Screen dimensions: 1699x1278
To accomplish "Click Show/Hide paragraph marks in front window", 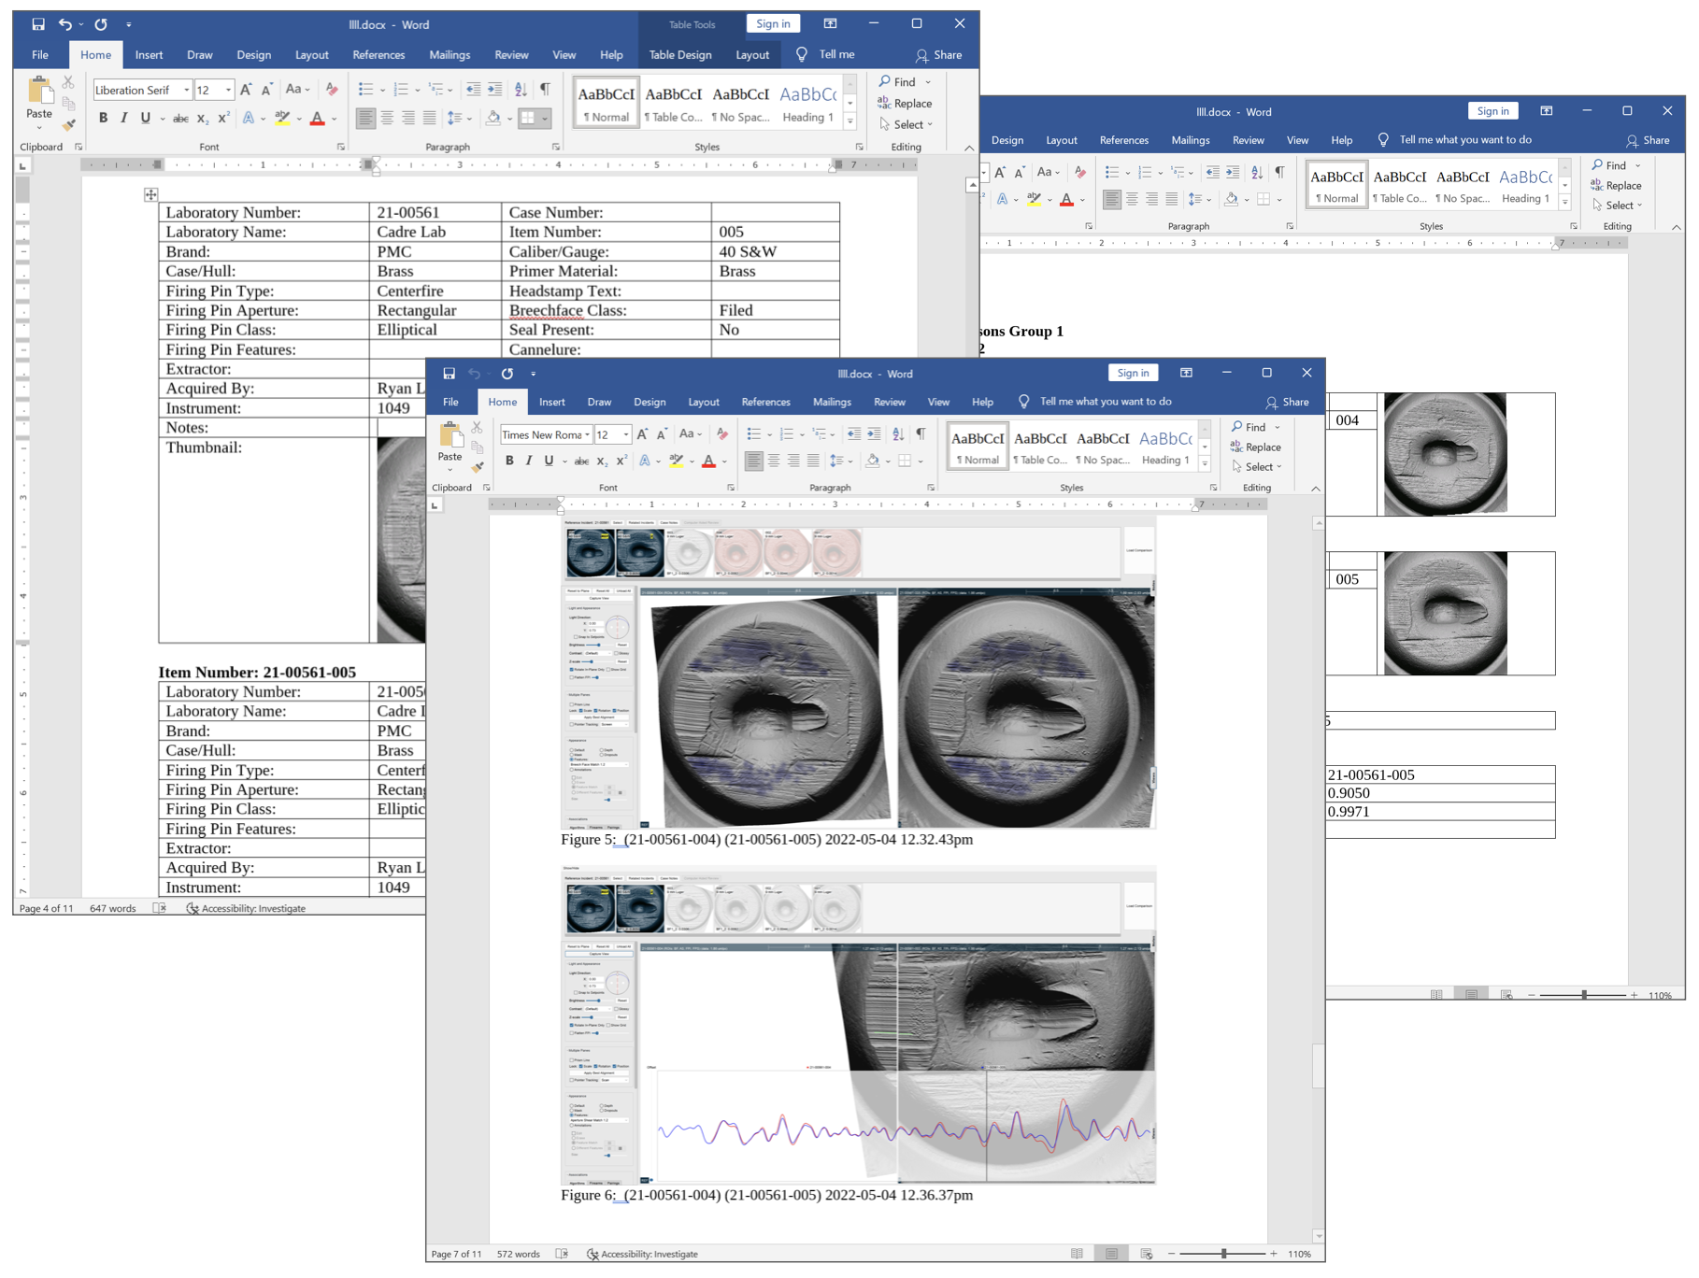I will 921,434.
